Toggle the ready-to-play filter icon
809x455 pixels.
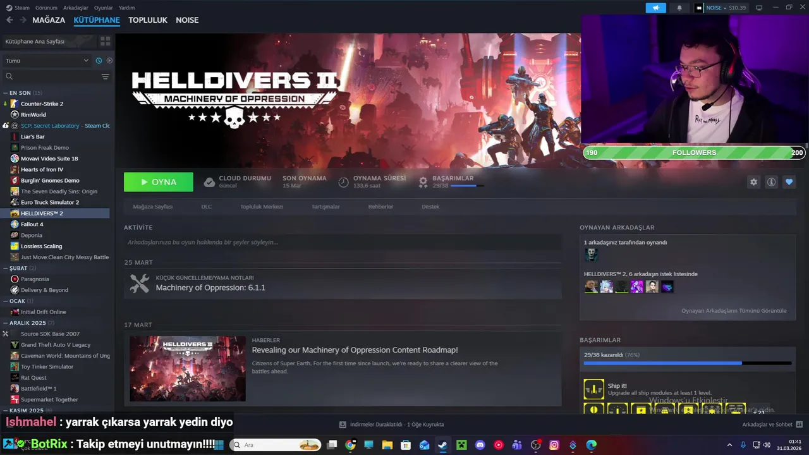(x=109, y=61)
